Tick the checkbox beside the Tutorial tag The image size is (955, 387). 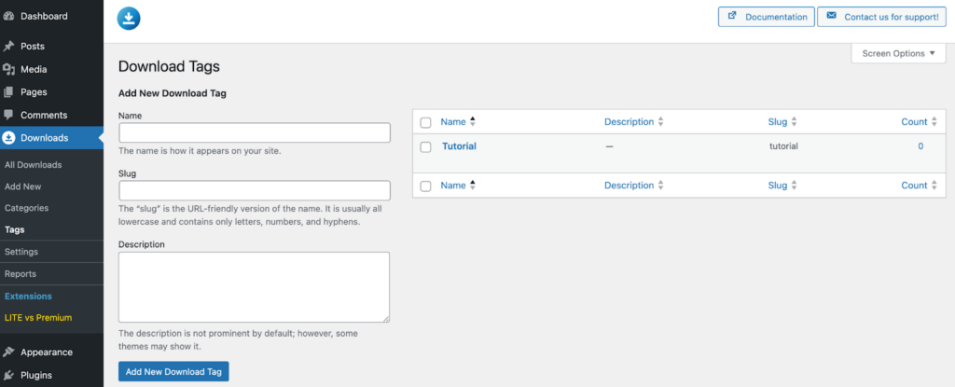point(425,147)
